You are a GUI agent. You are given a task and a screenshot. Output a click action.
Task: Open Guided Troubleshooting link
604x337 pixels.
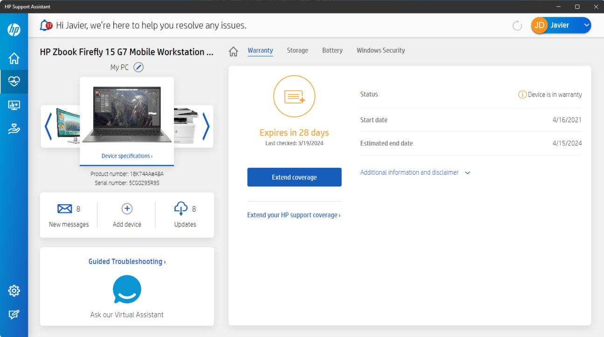coord(127,261)
